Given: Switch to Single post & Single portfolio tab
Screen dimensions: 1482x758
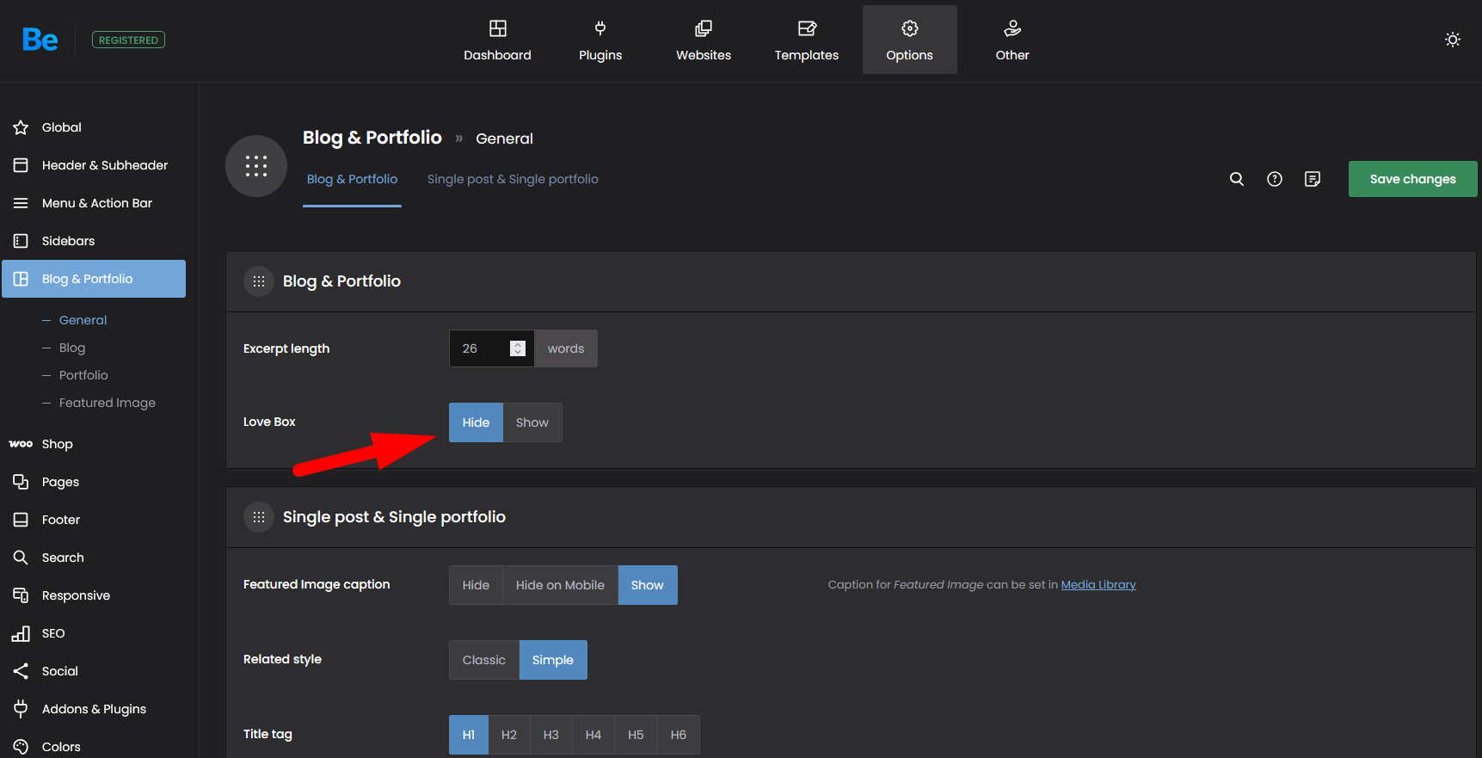Looking at the screenshot, I should point(513,179).
